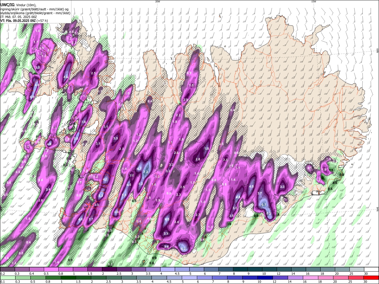Pick lower legend row's darkest green 1 swatch
The width and height of the screenshot is (379, 284).
point(68,277)
